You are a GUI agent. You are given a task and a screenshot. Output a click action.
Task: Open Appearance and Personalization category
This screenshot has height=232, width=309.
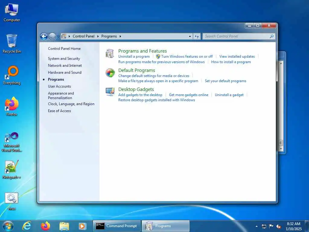(61, 95)
